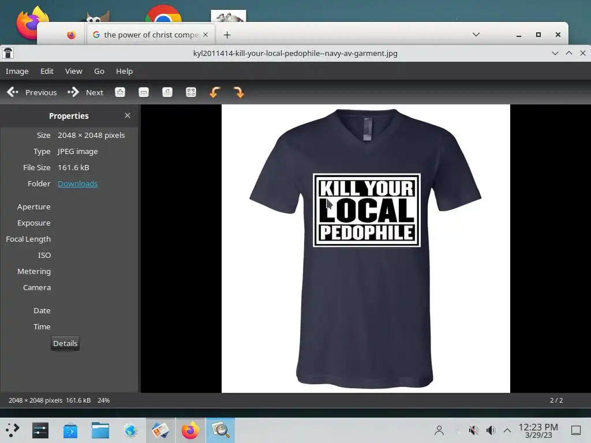Click the zoom in toolbar icon
This screenshot has width=591, height=443.
coord(120,92)
